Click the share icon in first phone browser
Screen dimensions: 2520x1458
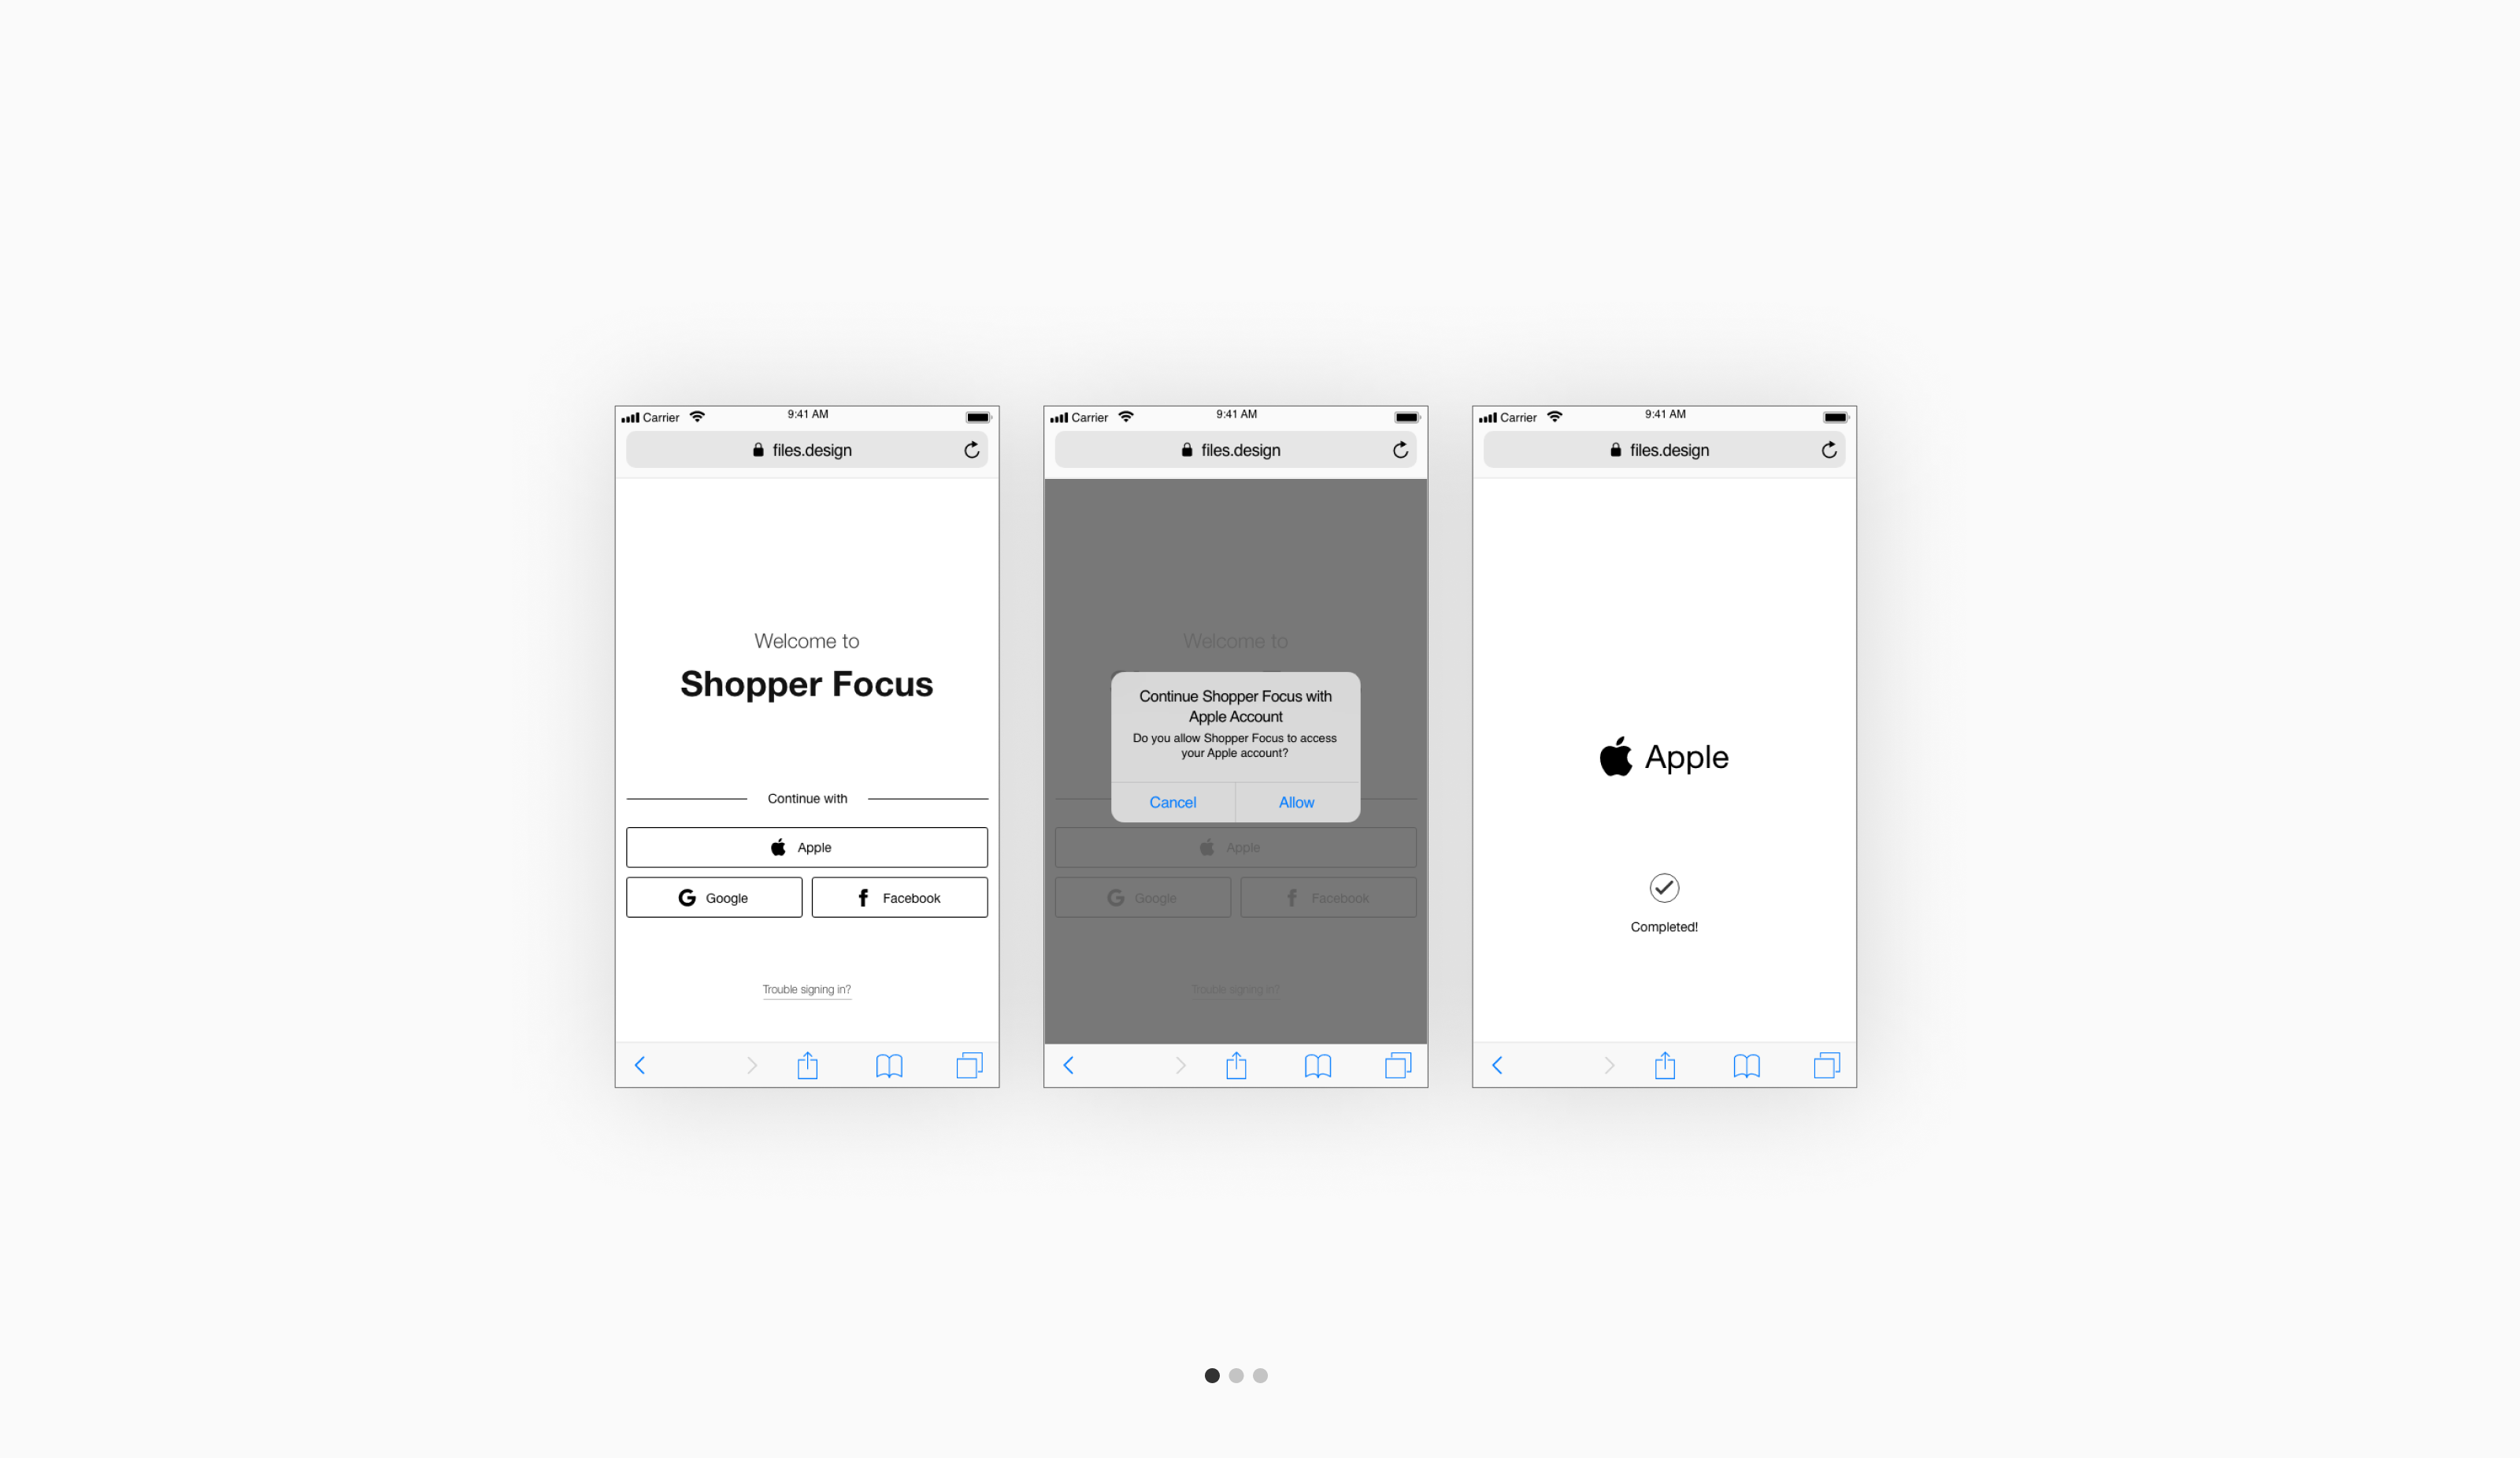pos(806,1063)
